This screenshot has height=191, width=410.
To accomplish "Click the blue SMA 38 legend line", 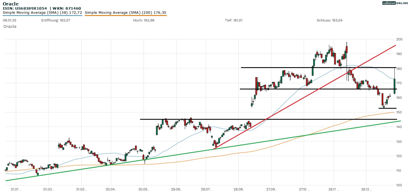I will 42,15.
